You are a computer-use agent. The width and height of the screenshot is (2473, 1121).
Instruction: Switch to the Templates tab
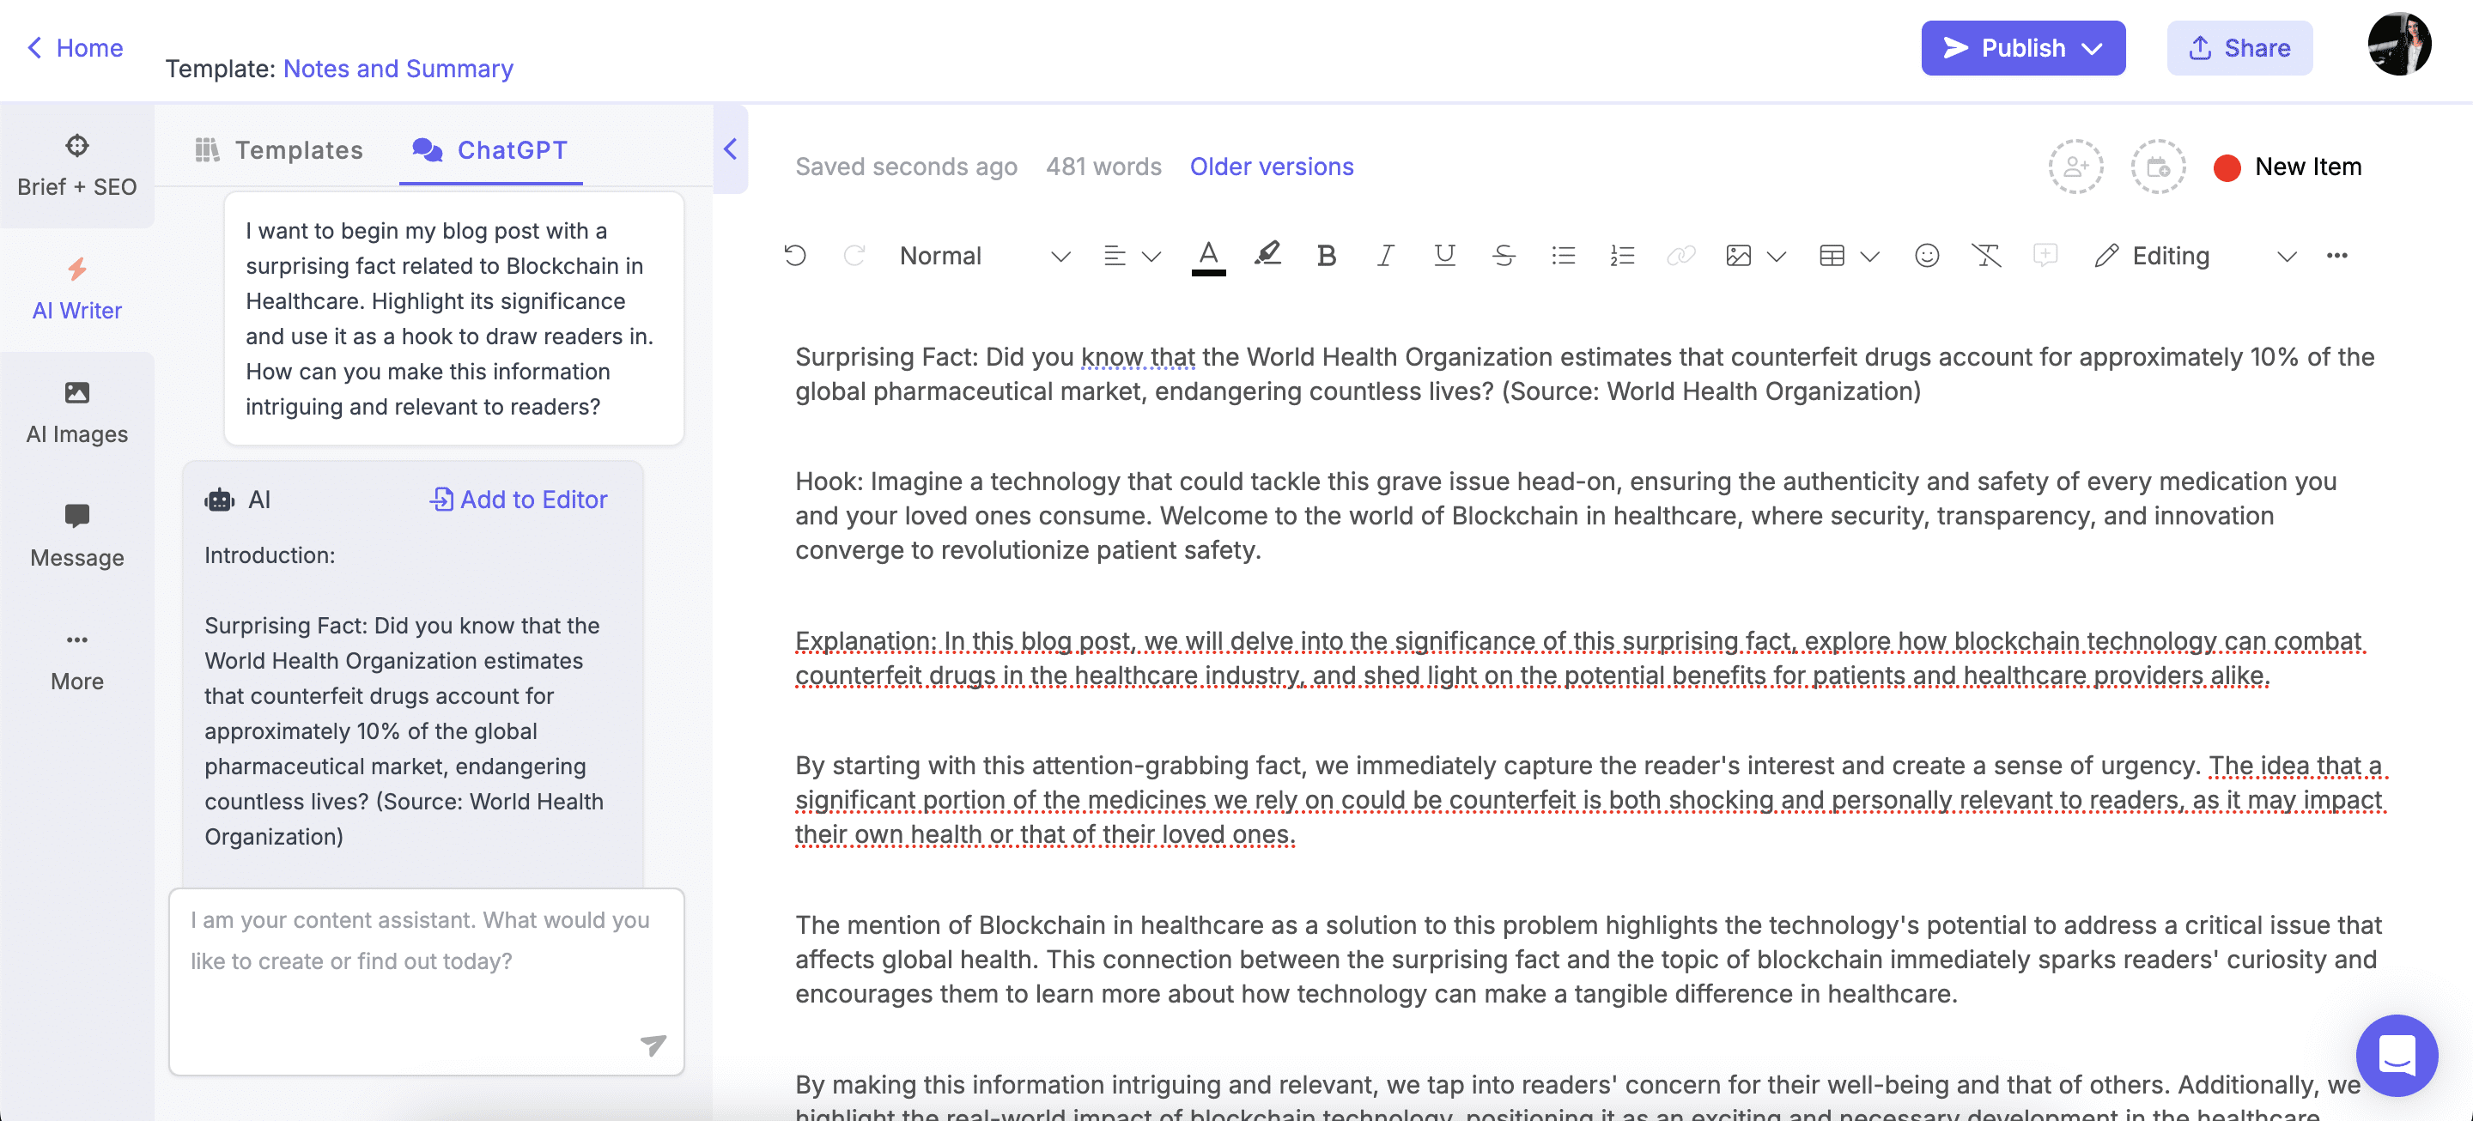[279, 149]
